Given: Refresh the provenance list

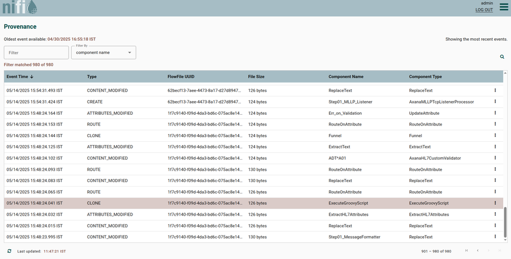Looking at the screenshot, I should (x=9, y=251).
